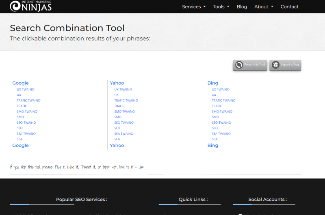The image size is (325, 215).
Task: Open Yahoo search for SMO
Action: [118, 117]
